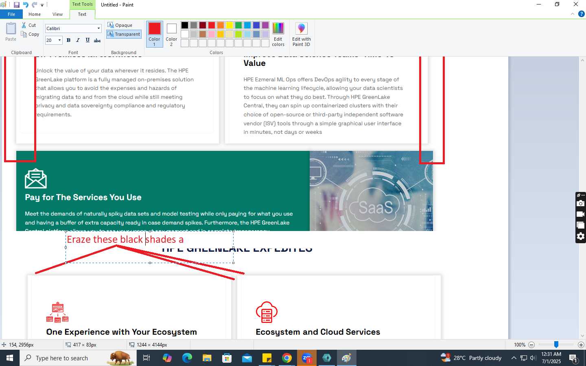Open Edit with Paint 3D

[x=302, y=34]
